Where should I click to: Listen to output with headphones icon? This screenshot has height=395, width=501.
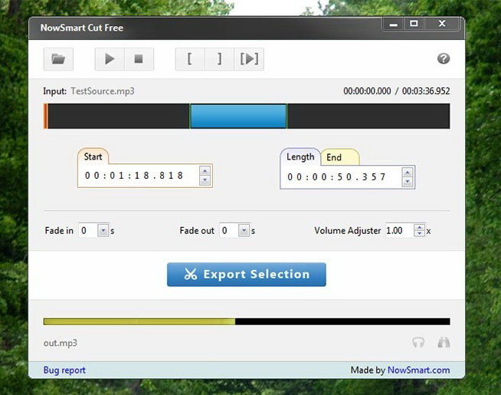418,343
